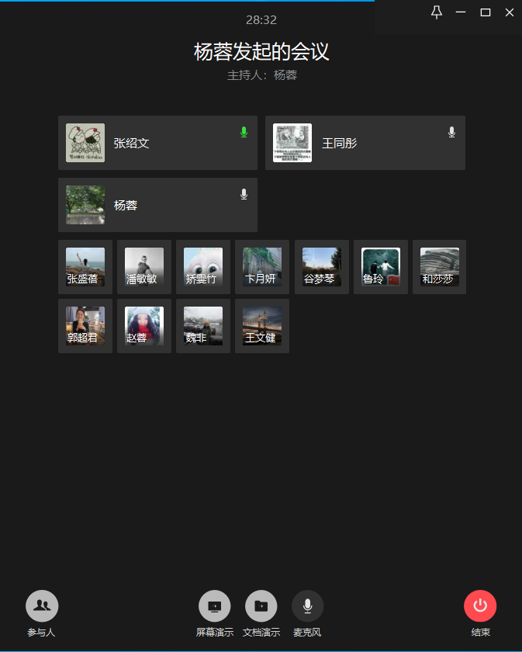Open 文档演示 document presentation
The width and height of the screenshot is (522, 652).
click(261, 606)
